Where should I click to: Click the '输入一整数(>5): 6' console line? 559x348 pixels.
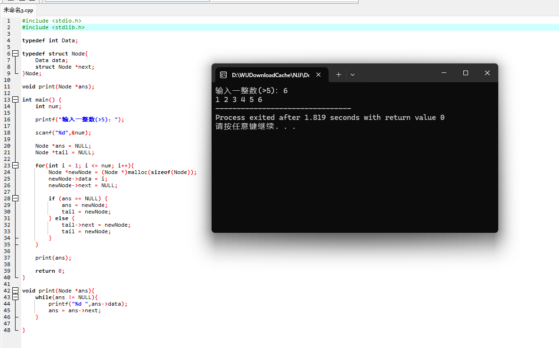coord(251,91)
